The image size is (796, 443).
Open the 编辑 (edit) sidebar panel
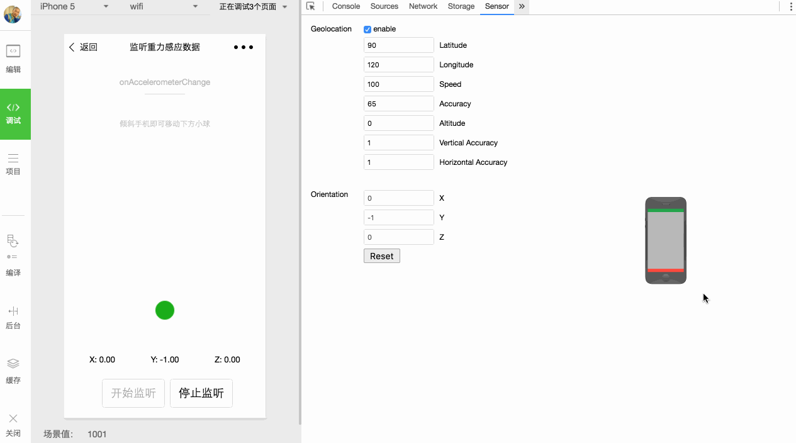(13, 59)
